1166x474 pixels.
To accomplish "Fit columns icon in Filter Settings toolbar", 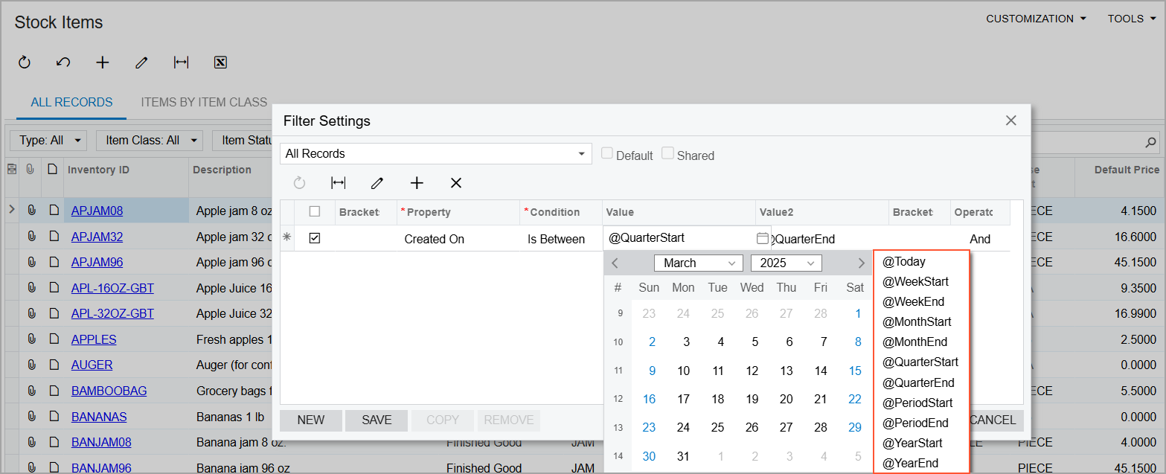I will tap(338, 183).
